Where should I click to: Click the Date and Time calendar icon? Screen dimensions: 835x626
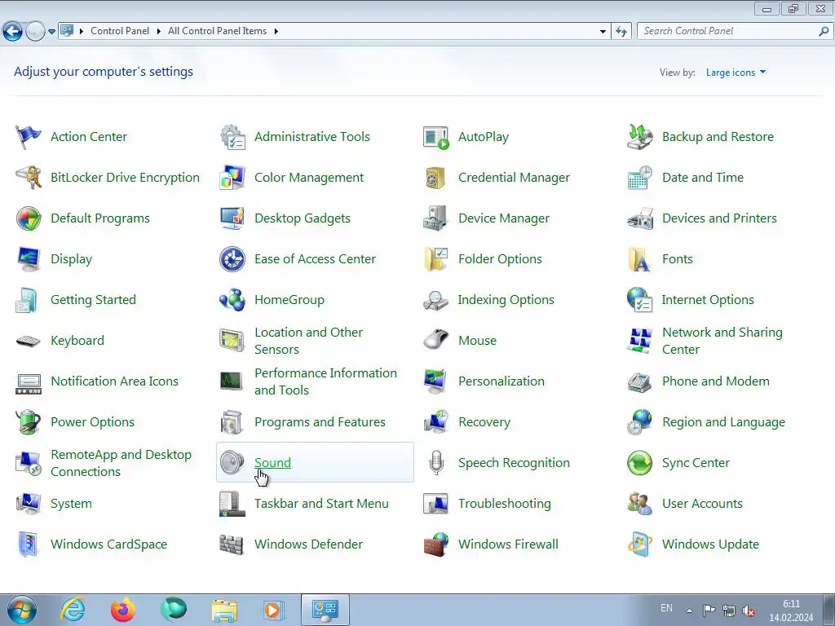639,177
